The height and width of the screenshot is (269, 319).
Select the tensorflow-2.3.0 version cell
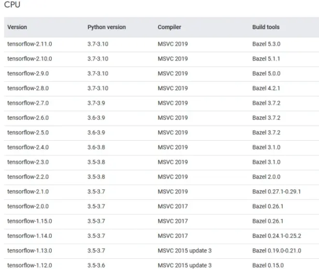28,162
